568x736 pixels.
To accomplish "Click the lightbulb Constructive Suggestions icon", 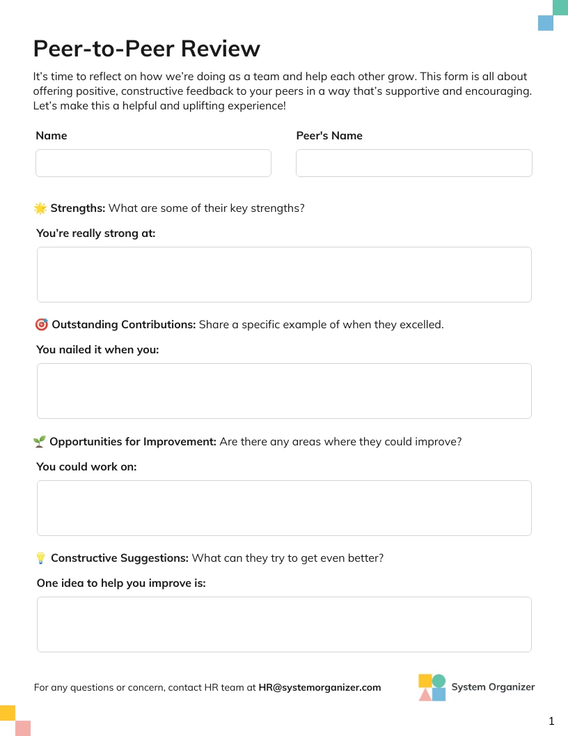I will tap(40, 558).
